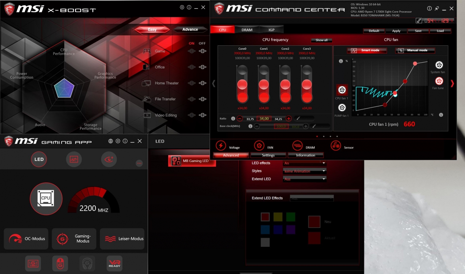Click the pencil icon beside Base clock
The image size is (465, 274).
[314, 126]
